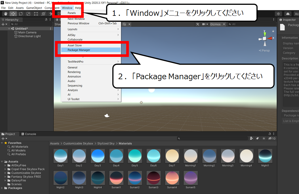
Task: Toggle Persp perspective mode label
Action: tap(264, 51)
